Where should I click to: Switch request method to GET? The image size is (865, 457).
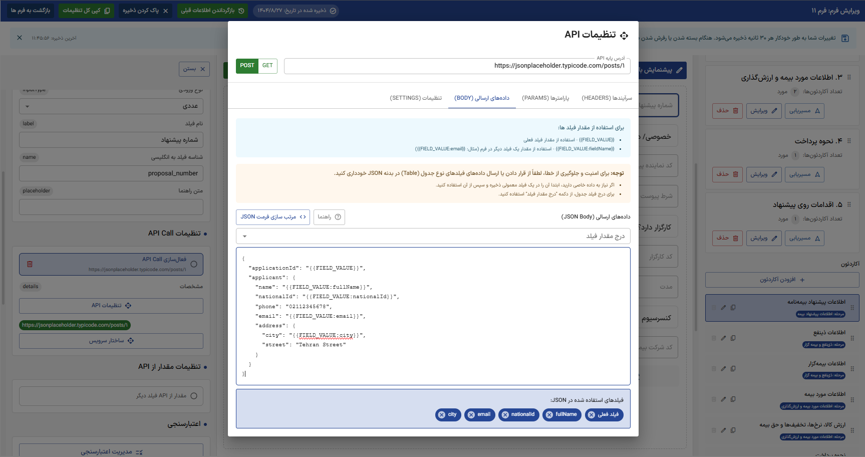point(267,66)
